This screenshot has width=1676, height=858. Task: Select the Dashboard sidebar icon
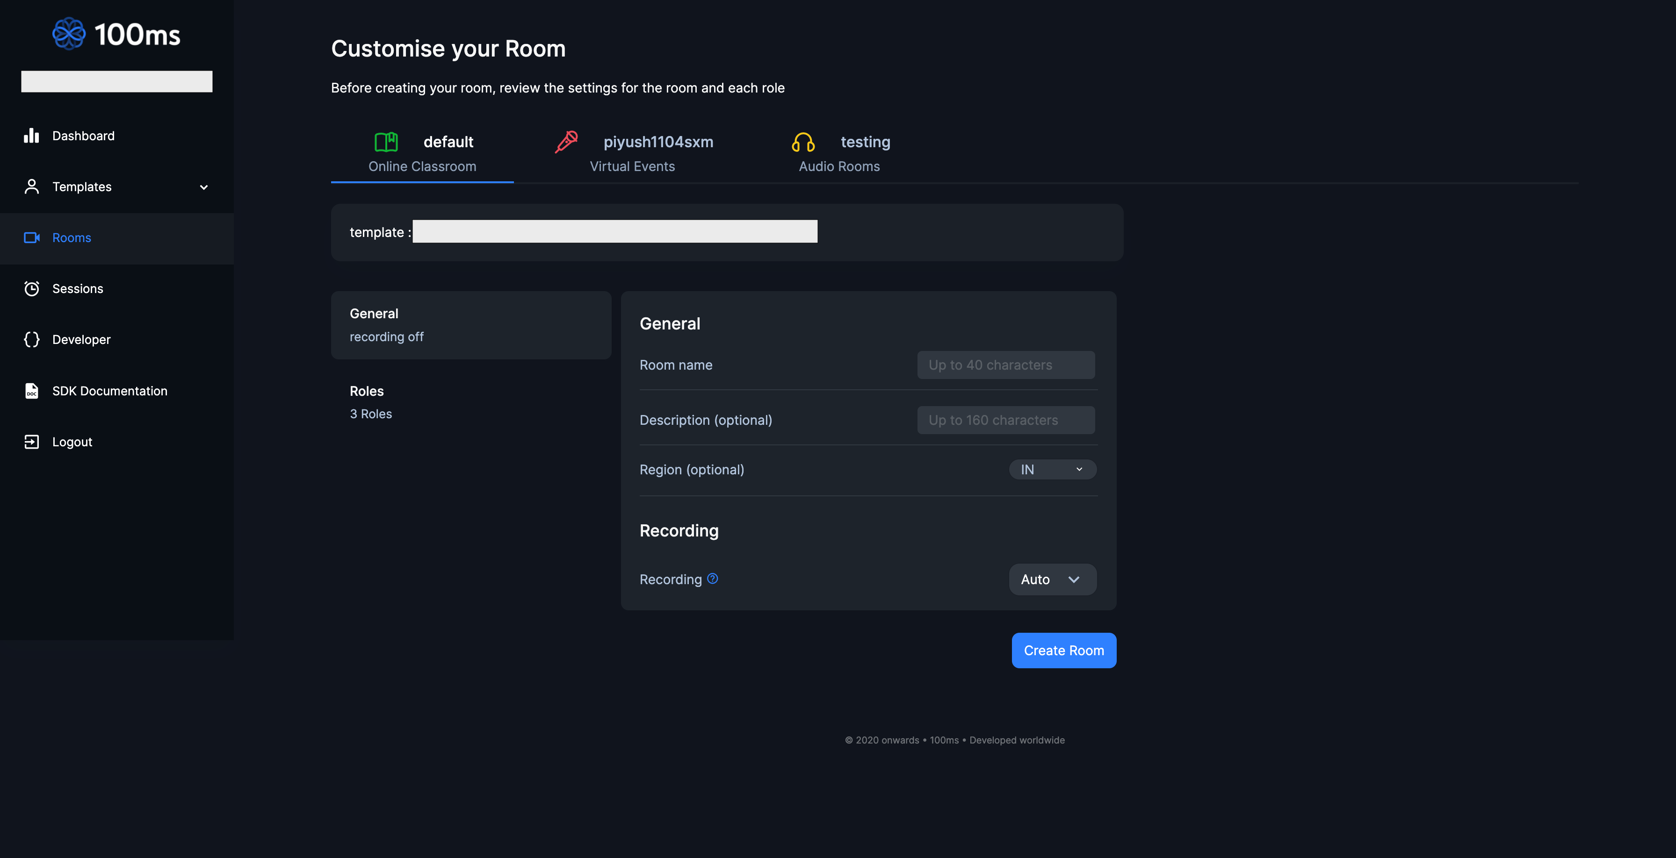[32, 135]
